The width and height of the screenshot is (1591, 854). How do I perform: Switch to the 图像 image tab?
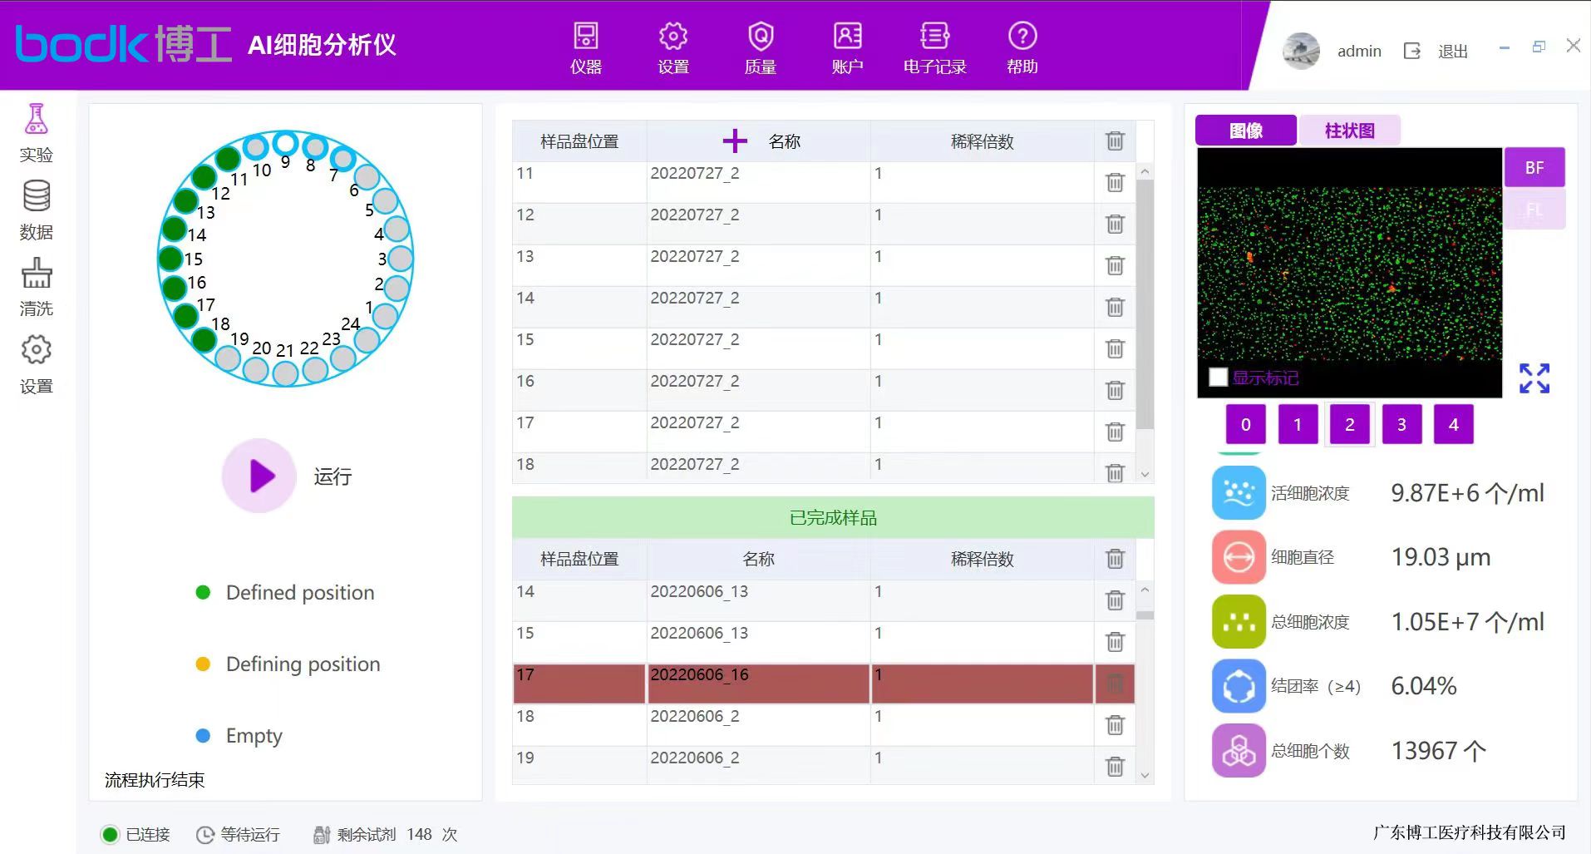pyautogui.click(x=1245, y=131)
